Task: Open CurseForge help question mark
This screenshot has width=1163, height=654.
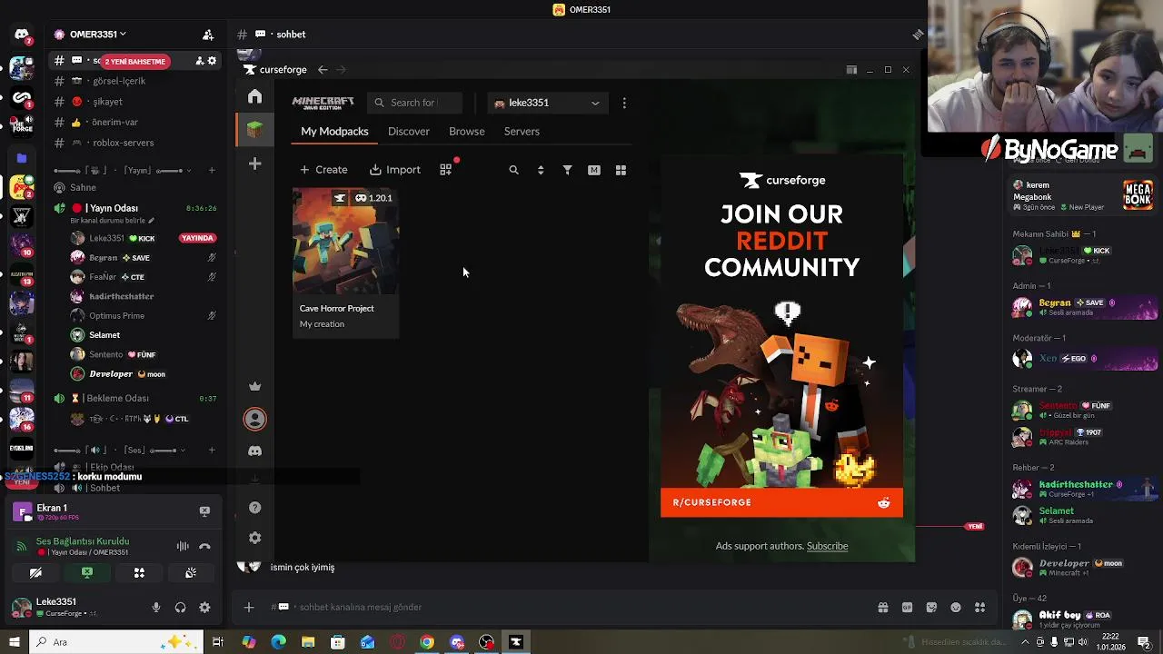Action: pos(255,508)
